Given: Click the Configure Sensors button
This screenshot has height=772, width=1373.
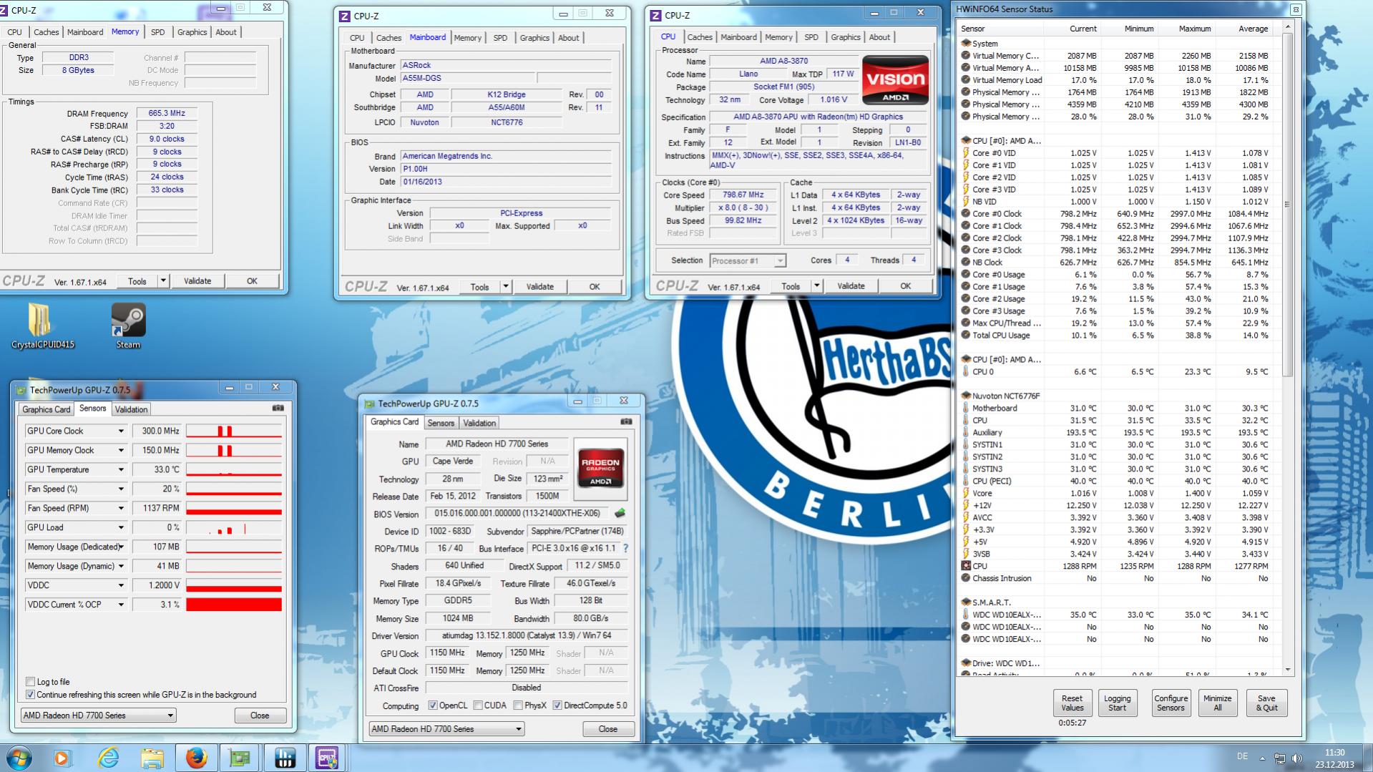Looking at the screenshot, I should [1171, 703].
